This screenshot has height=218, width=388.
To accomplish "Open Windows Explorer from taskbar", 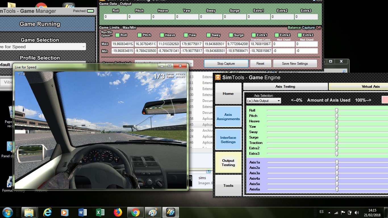I will [x=29, y=212].
